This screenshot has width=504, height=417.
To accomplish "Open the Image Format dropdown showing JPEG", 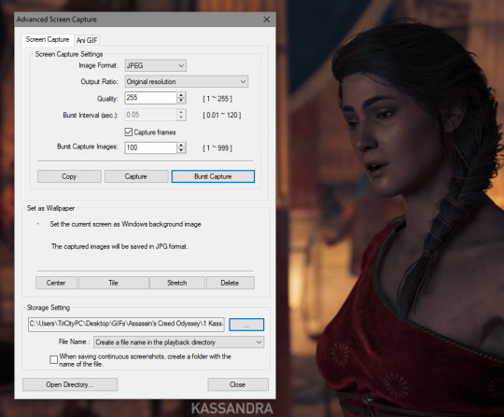I will point(155,65).
